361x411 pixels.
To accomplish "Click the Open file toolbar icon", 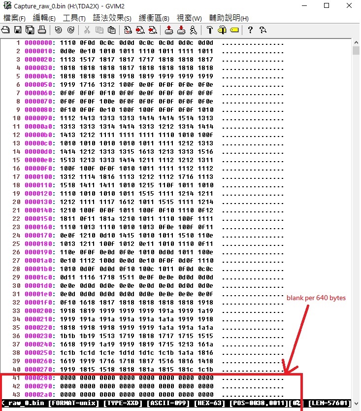I will tap(5, 30).
